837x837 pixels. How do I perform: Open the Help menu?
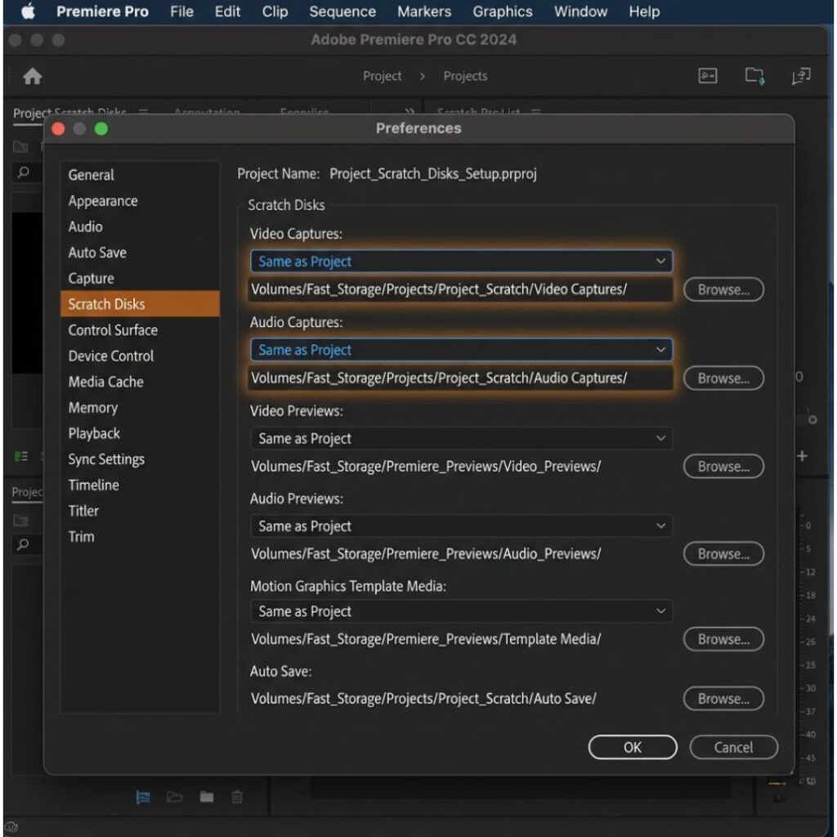(x=644, y=11)
